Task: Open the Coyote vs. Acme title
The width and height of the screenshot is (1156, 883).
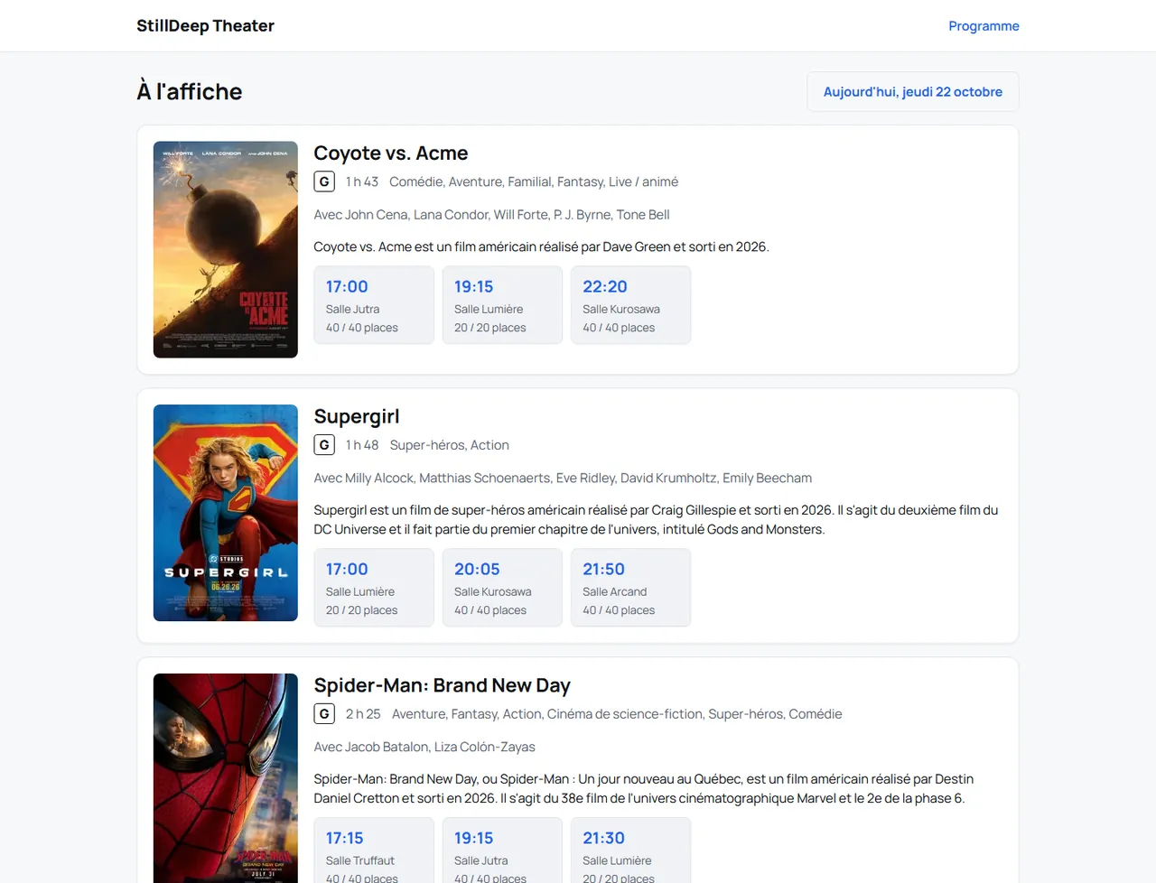Action: 390,153
